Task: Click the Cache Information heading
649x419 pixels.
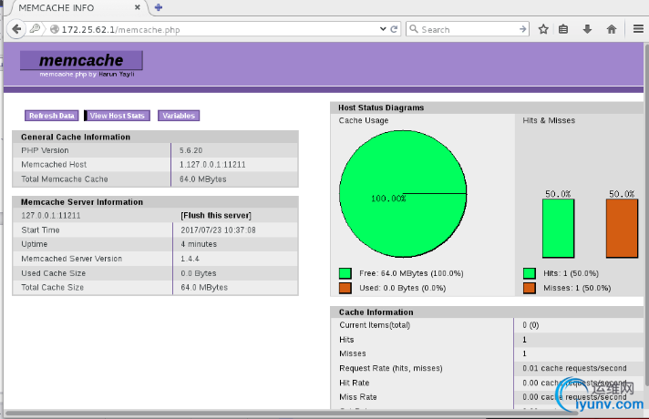Action: pyautogui.click(x=376, y=312)
